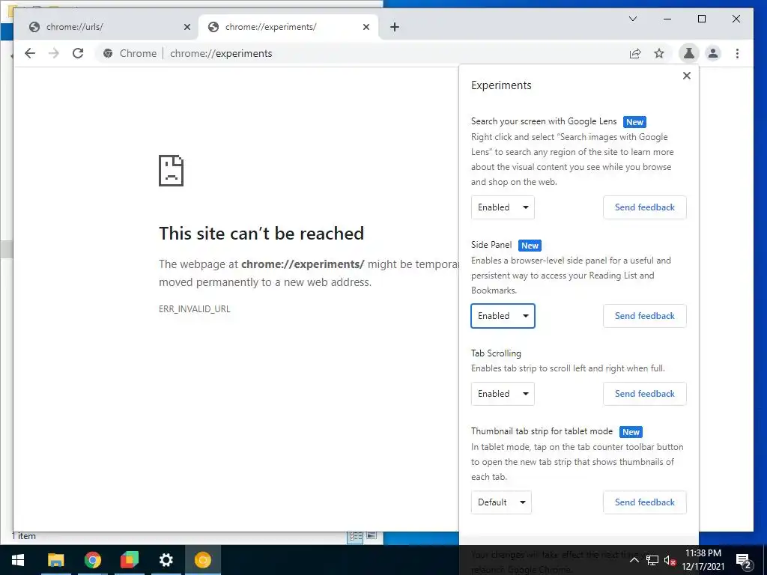Click the New badge beside Google Lens

coord(635,122)
